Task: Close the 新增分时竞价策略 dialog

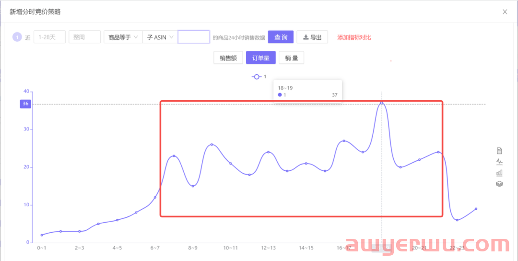Action: (x=505, y=12)
